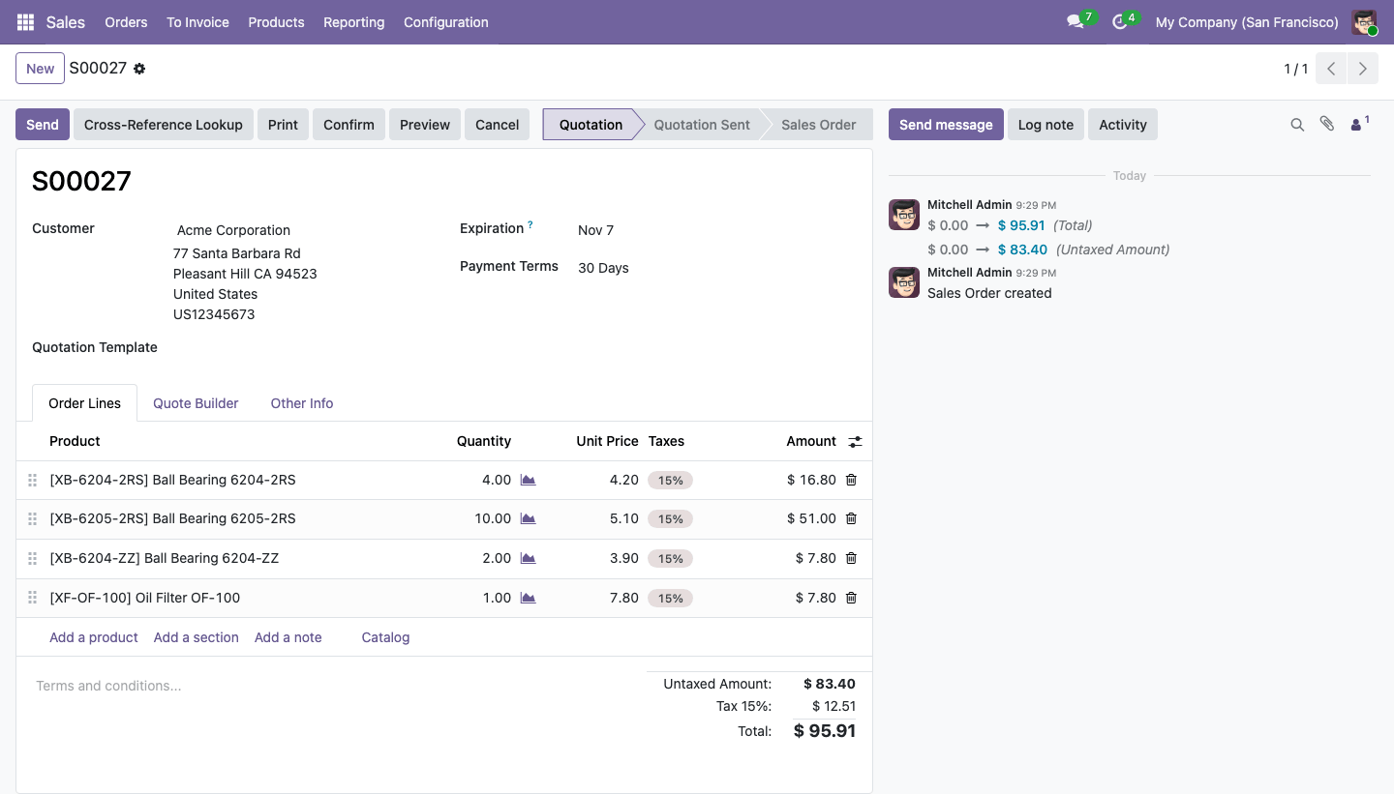The height and width of the screenshot is (794, 1394).
Task: Click the Send button
Action: (43, 125)
